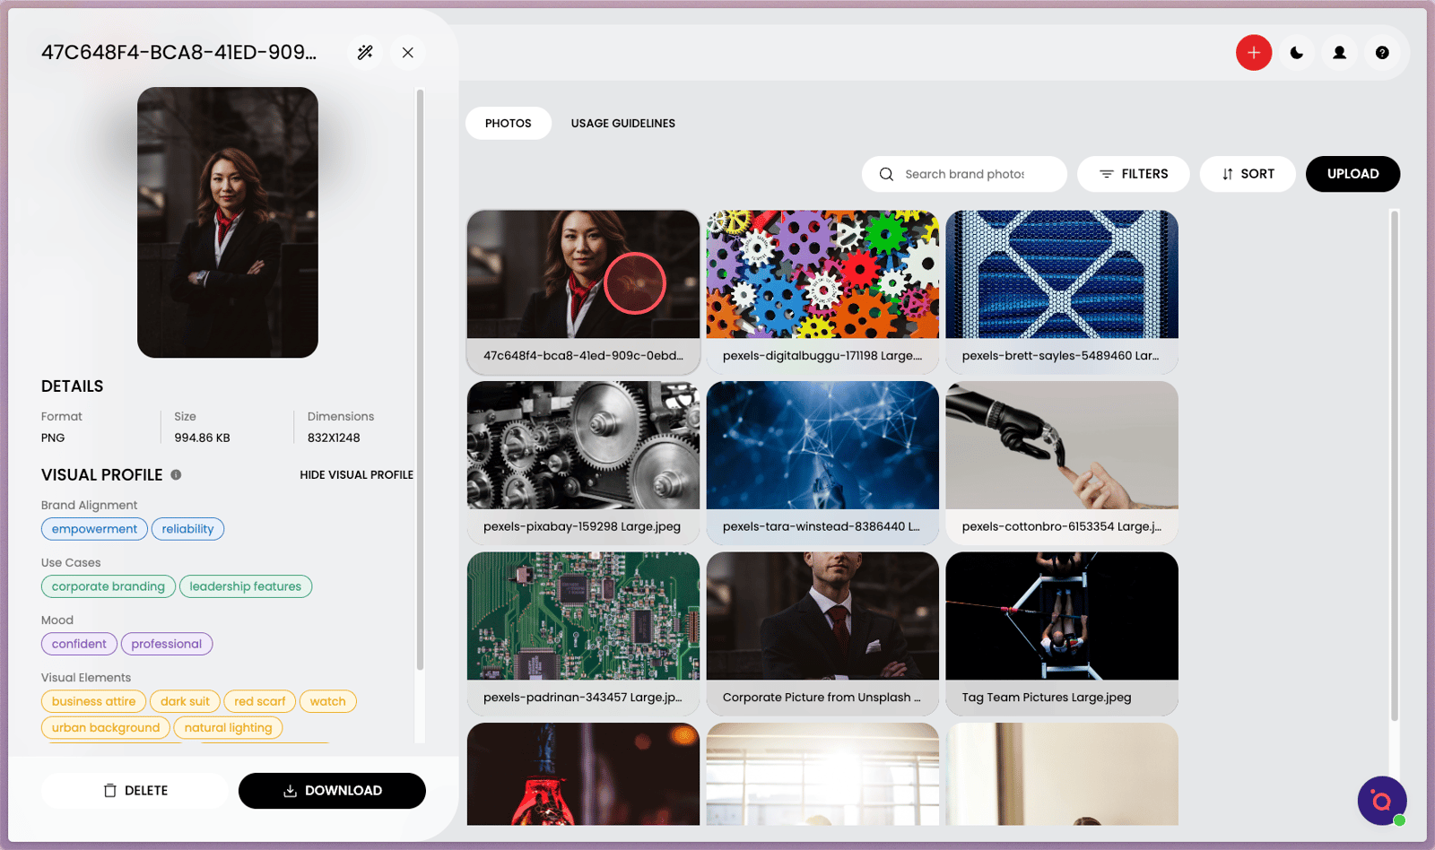Open the user profile icon
This screenshot has width=1435, height=850.
[x=1339, y=53]
